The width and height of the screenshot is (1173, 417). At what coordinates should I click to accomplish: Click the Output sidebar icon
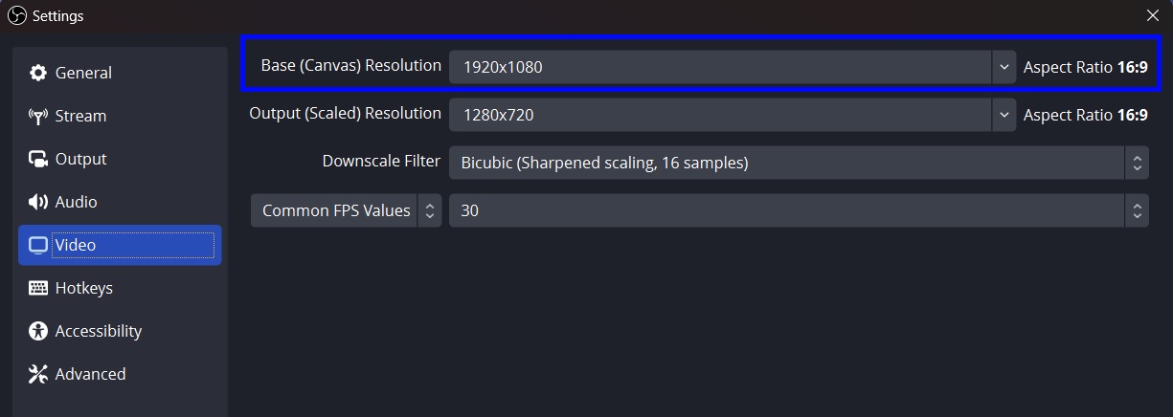(38, 160)
